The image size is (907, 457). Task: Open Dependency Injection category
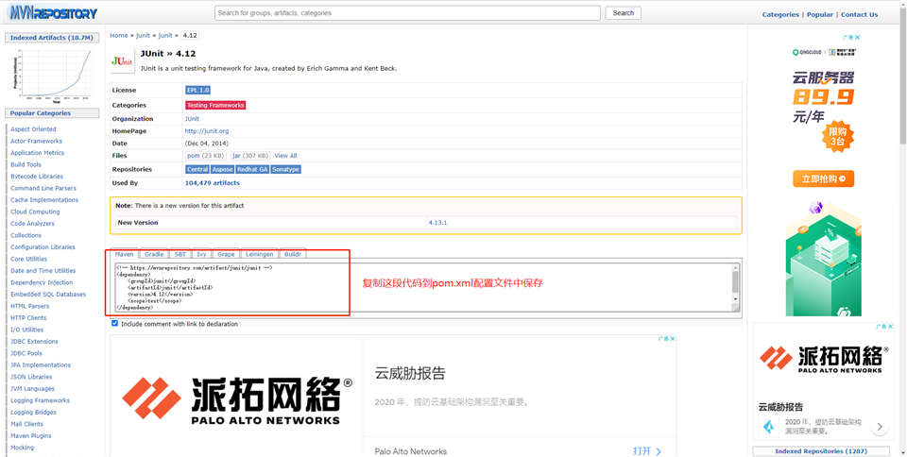pyautogui.click(x=42, y=282)
